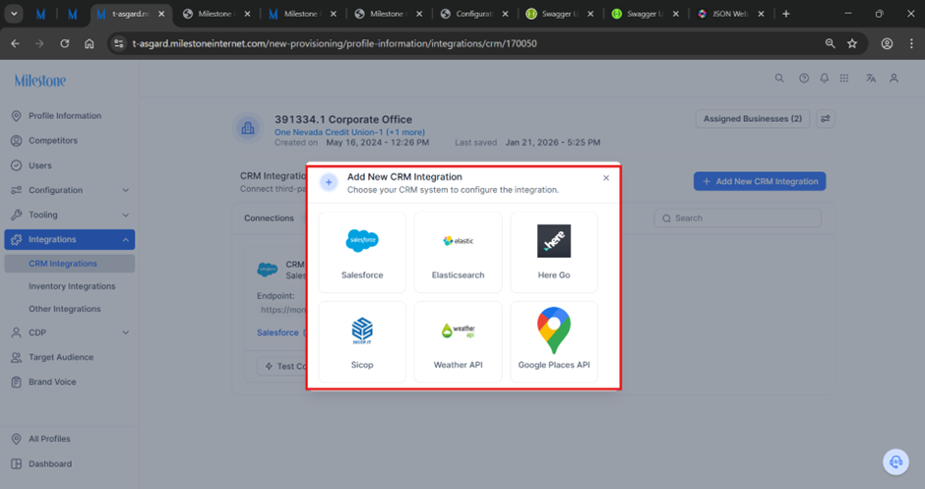
Task: Open the apps grid icon
Action: coord(844,78)
